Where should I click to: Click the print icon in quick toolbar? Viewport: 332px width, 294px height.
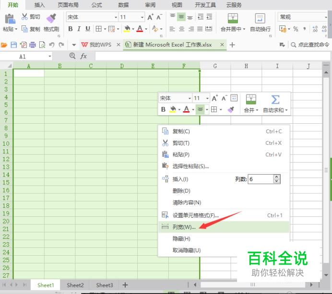[x=33, y=45]
